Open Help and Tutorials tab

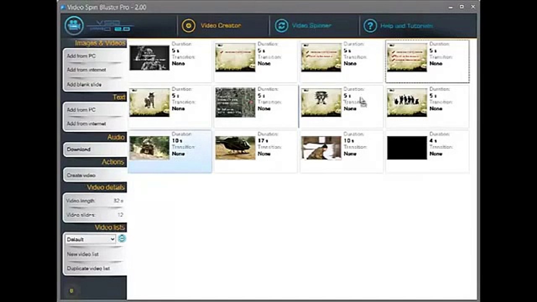tap(406, 26)
